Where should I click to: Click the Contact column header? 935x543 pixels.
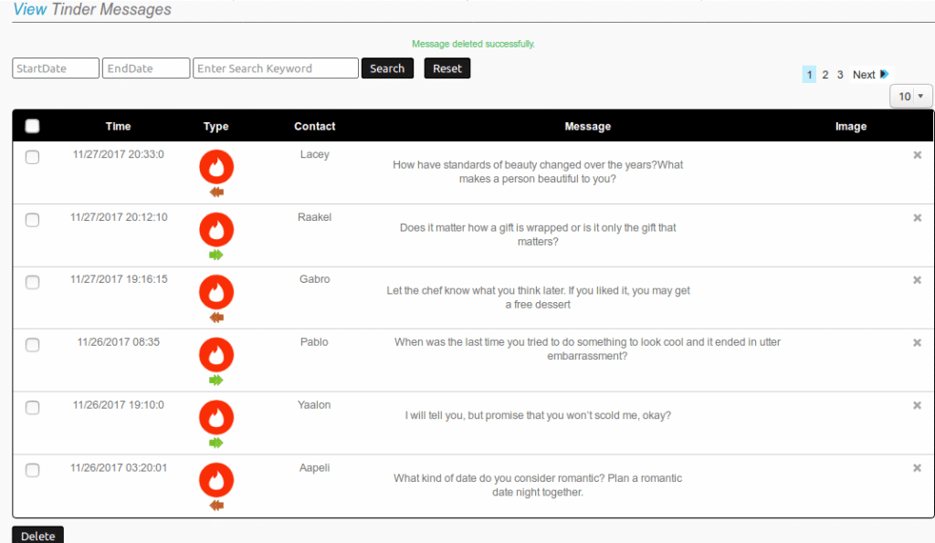[315, 126]
